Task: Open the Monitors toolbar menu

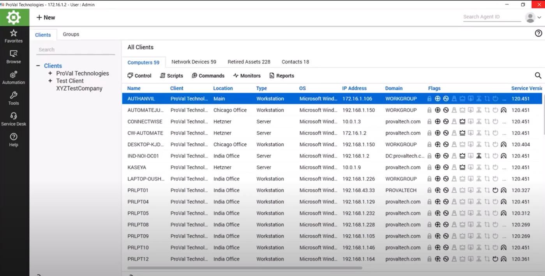Action: click(x=247, y=76)
